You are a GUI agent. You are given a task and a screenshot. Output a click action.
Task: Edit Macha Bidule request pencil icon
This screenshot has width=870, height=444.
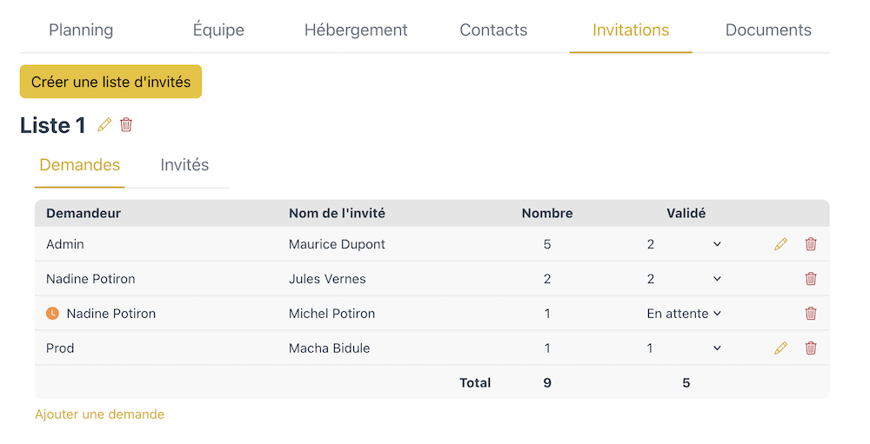780,348
